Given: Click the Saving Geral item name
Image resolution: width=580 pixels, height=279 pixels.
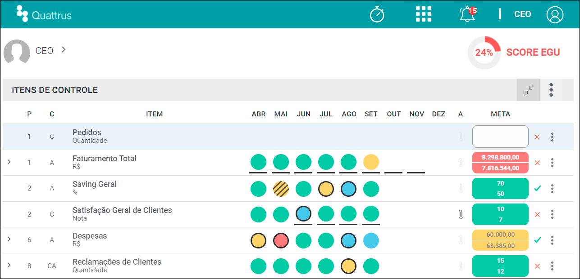Looking at the screenshot, I should tap(95, 184).
